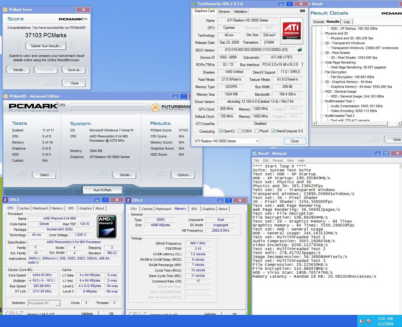The image size is (402, 327).
Task: Click Details... in PCMark Score window
Action: click(19, 70)
